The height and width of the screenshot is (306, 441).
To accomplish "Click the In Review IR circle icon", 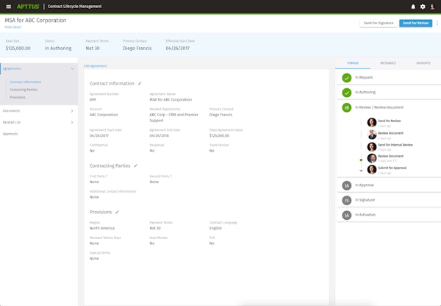I will coord(346,107).
